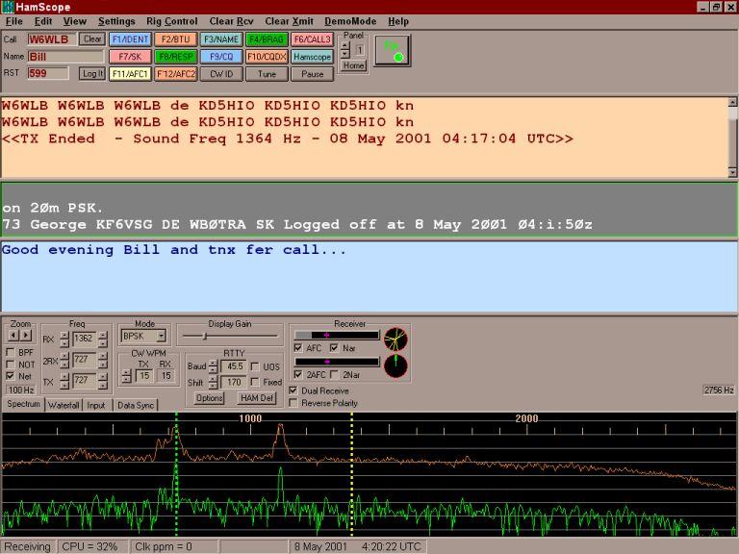Switch to the Waterfall tab
739x554 pixels.
pos(64,406)
